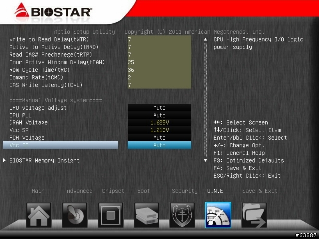Switch to the Chipset tab label

point(113,191)
